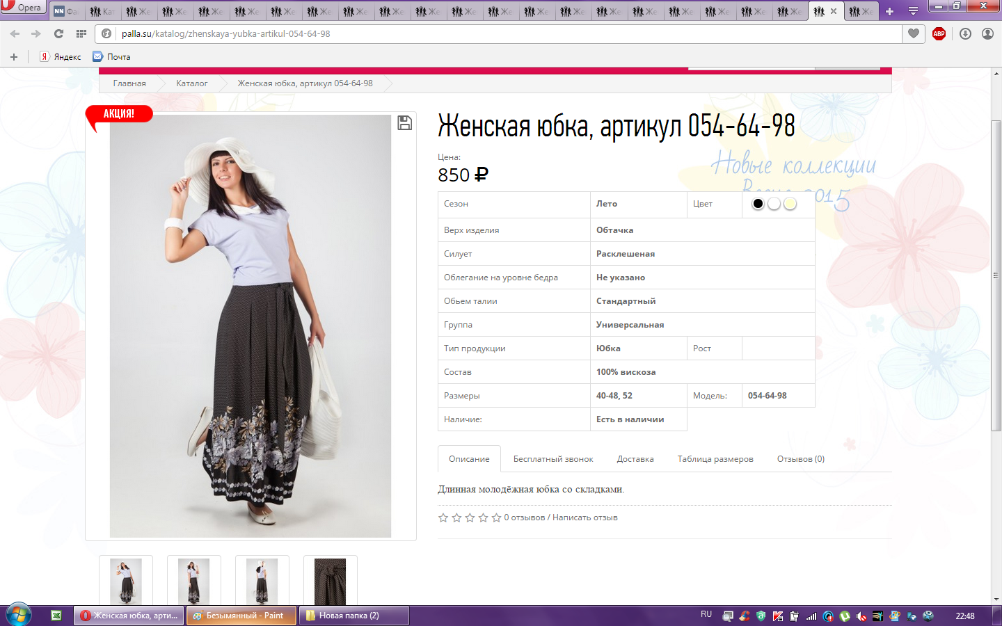Open a new browser tab with plus
1002x626 pixels.
pyautogui.click(x=889, y=11)
